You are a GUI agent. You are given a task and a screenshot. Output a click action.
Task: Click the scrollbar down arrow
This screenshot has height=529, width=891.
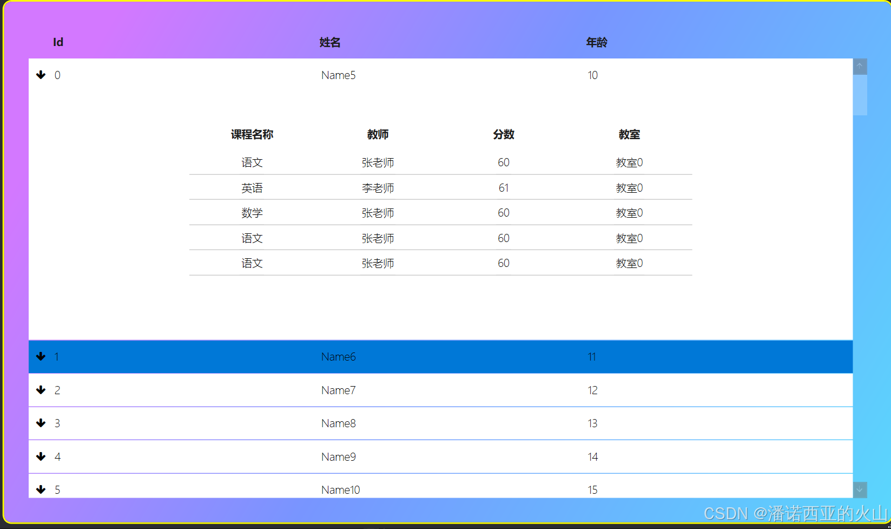[x=860, y=489]
